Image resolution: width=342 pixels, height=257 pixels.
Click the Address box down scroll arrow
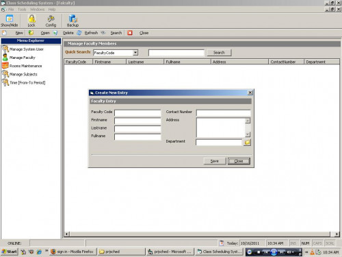tap(248, 134)
